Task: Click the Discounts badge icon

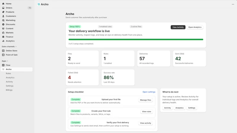Action: coord(3,24)
